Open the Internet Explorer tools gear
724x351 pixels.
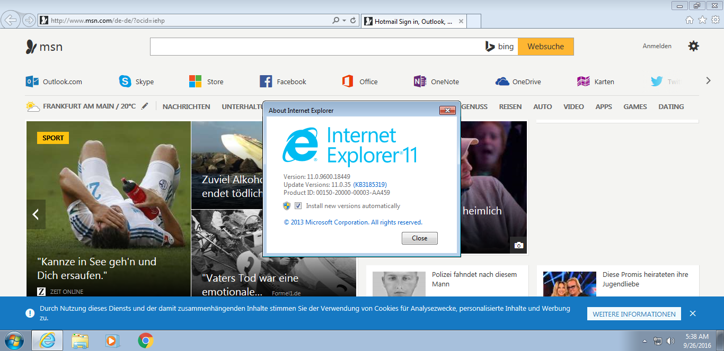click(715, 20)
